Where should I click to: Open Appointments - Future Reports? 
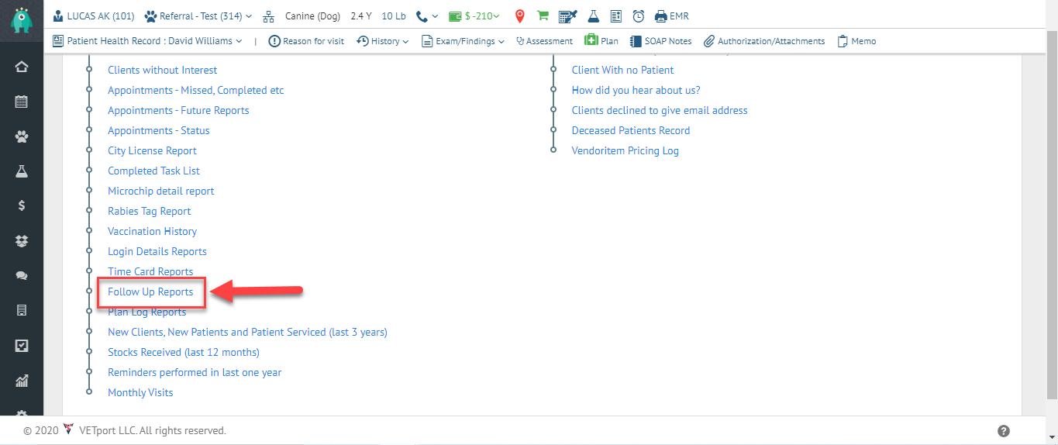click(x=178, y=110)
